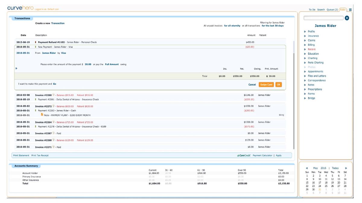This screenshot has height=203, width=362.
Task: Create a new Transaction link
Action: [x=58, y=23]
